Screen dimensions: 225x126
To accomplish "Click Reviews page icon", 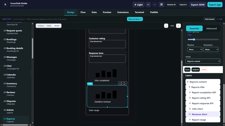I will (5, 92).
